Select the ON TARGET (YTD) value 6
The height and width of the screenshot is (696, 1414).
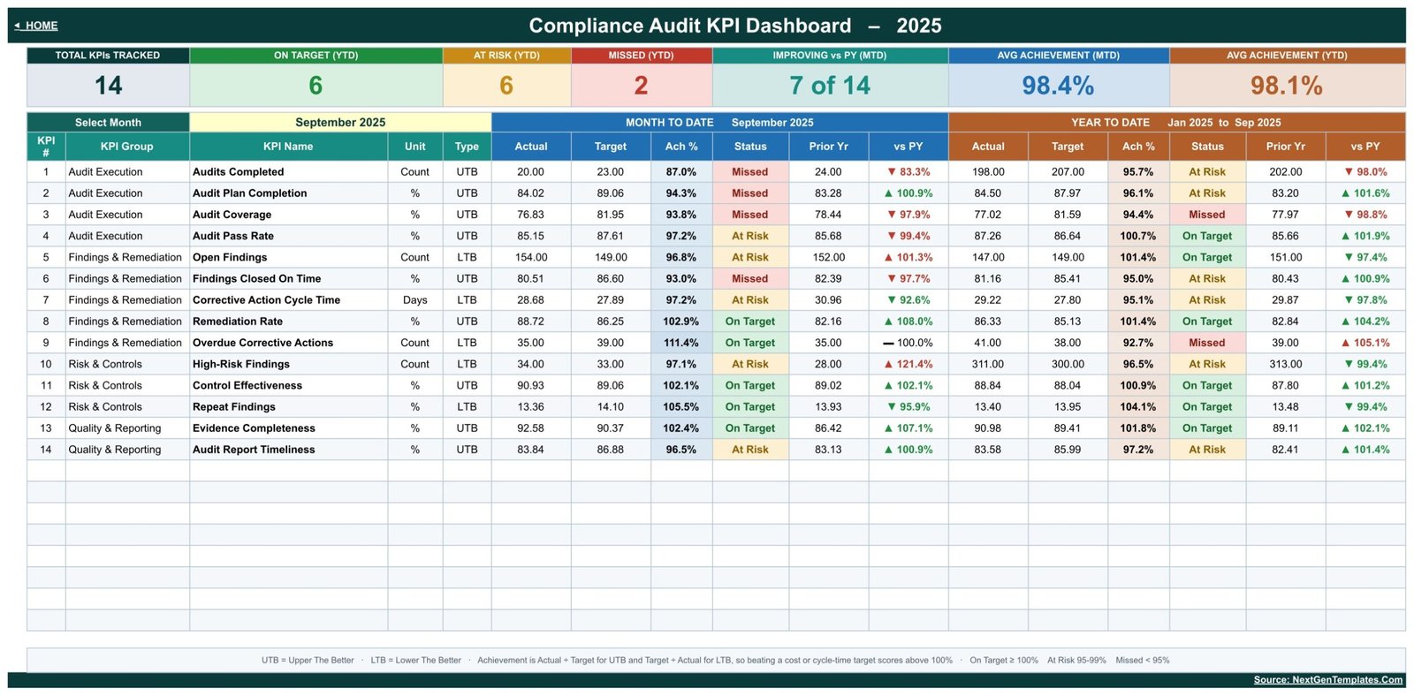pos(315,86)
